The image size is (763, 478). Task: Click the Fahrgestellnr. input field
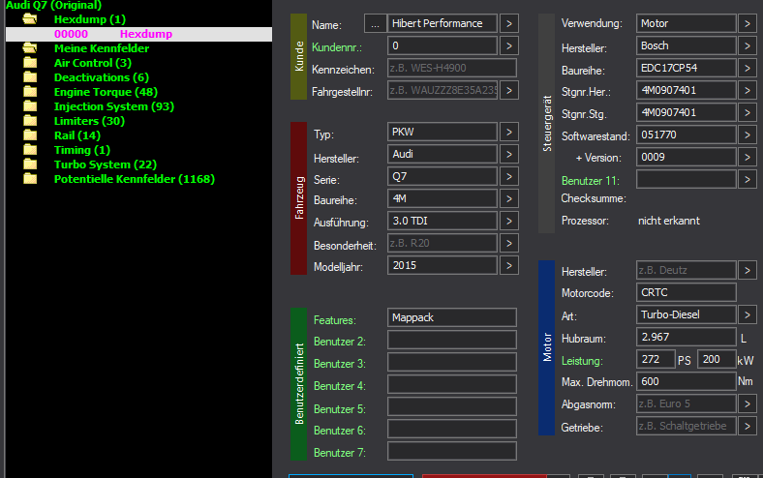443,90
